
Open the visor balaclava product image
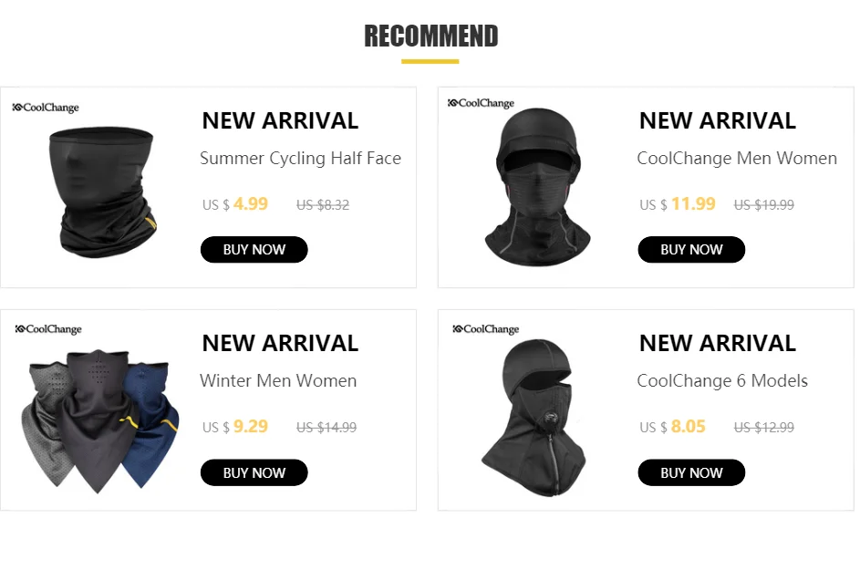(537, 188)
